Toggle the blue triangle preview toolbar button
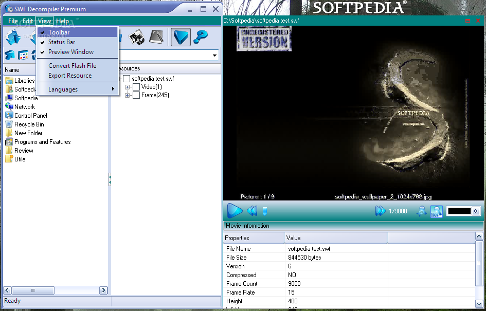The height and width of the screenshot is (311, 486). click(x=181, y=37)
